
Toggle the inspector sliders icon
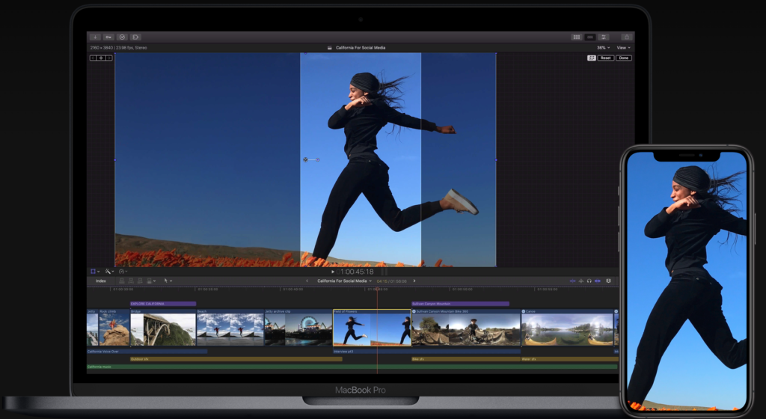click(604, 37)
